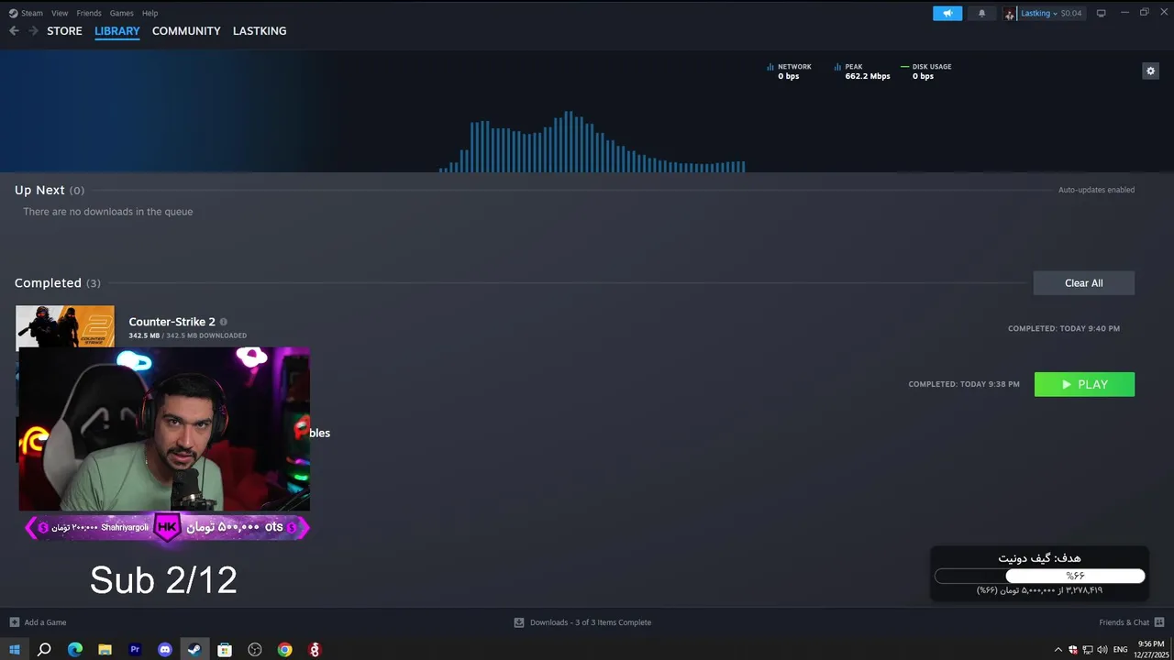Click the DISK USAGE legend
The height and width of the screenshot is (660, 1174).
coord(926,71)
